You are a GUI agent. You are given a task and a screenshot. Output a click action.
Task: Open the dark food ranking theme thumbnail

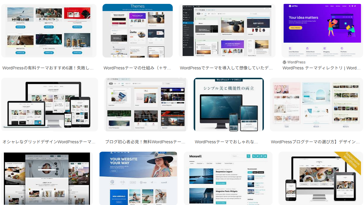[47, 178]
